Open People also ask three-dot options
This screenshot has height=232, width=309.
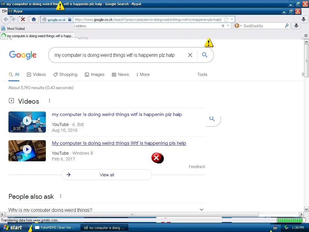point(61,196)
